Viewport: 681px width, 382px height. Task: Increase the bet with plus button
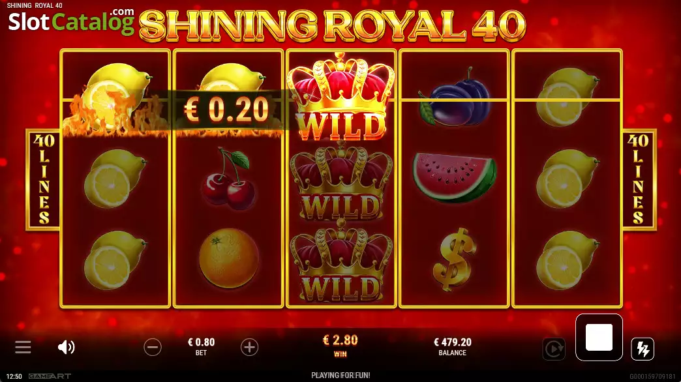(x=249, y=347)
